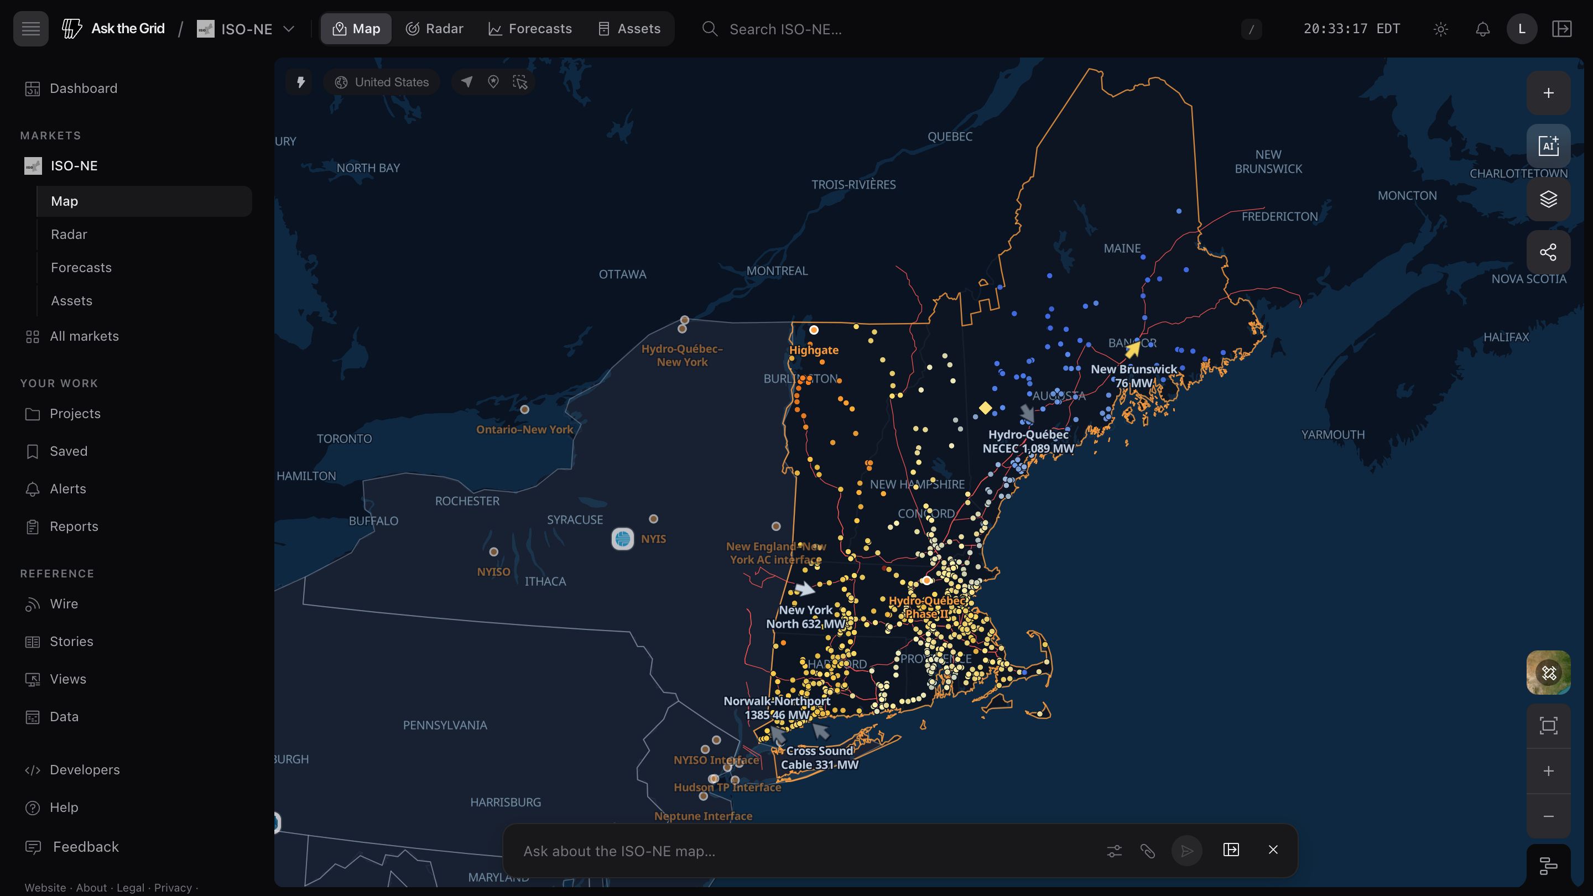Open Dashboard in the sidebar
The image size is (1593, 896).
coord(84,88)
